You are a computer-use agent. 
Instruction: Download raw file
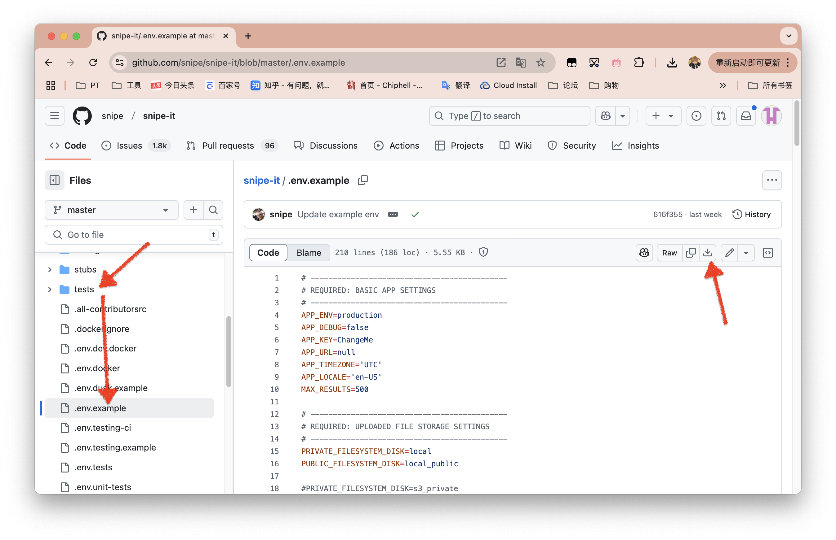tap(707, 252)
